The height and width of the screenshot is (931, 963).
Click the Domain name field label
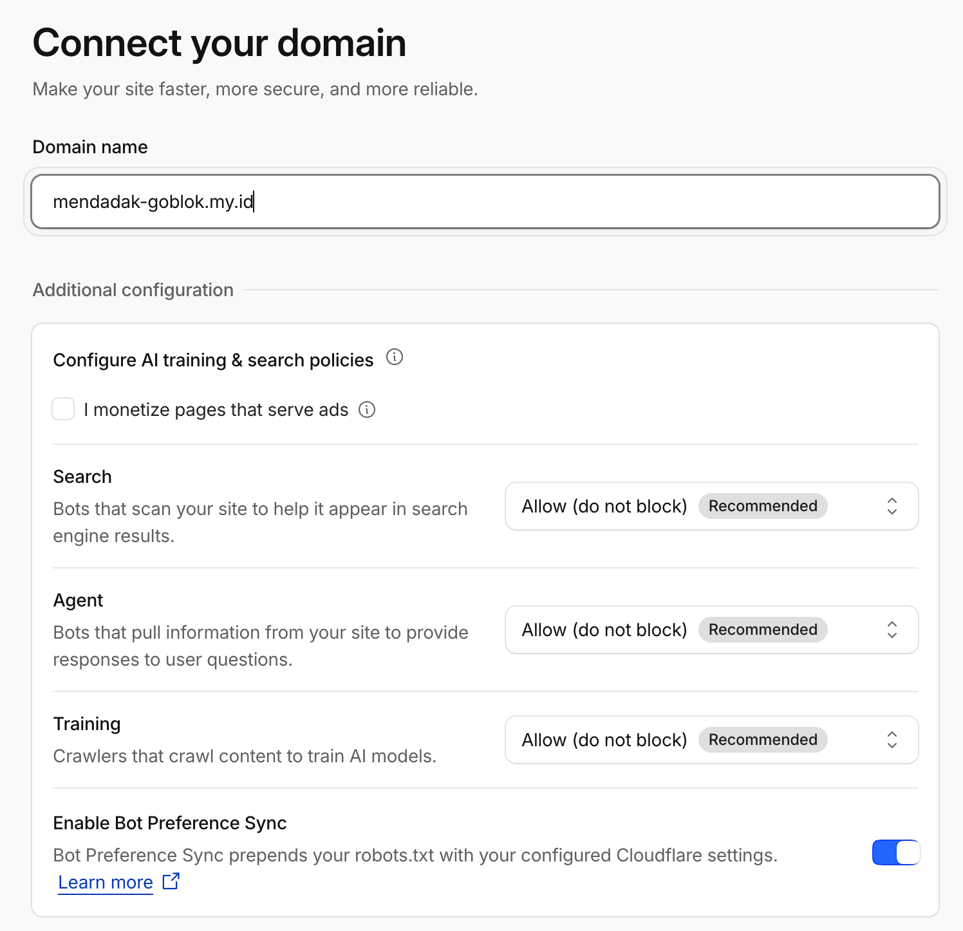pyautogui.click(x=90, y=147)
